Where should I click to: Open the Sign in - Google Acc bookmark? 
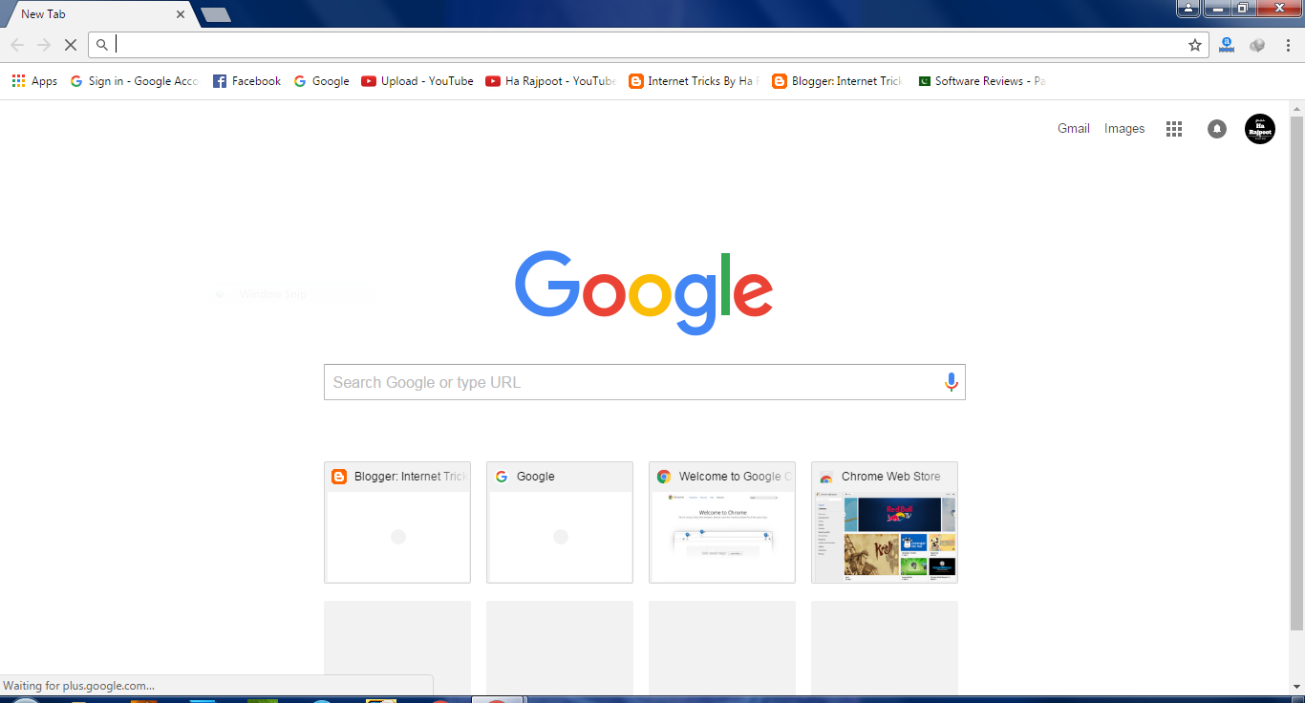point(135,81)
